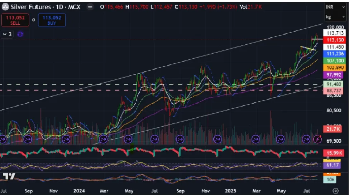The width and height of the screenshot is (349, 196).
Task: Click the white 111,450 price label
Action: coord(335,47)
